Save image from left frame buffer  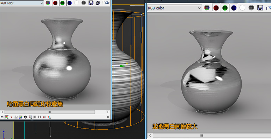91,3
